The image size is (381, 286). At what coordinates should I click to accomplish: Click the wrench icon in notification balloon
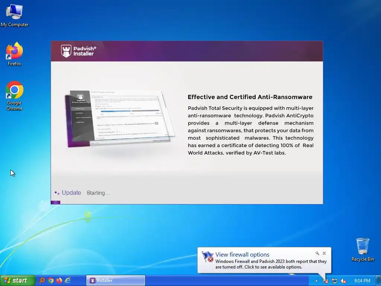pos(317,253)
